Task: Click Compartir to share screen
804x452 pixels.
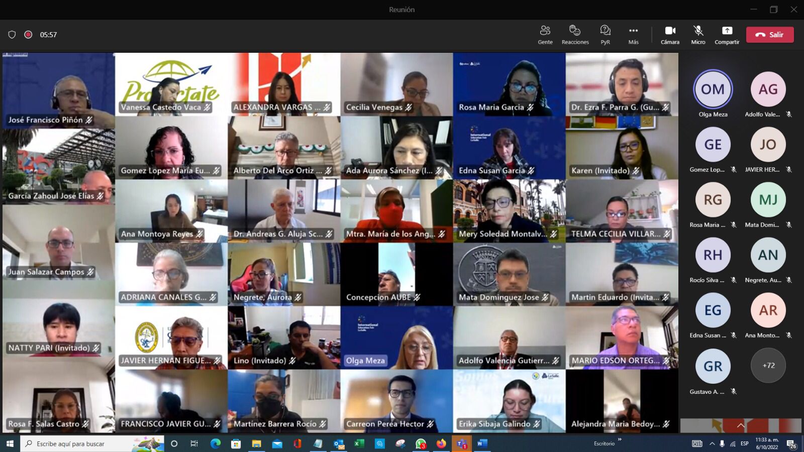Action: 727,35
